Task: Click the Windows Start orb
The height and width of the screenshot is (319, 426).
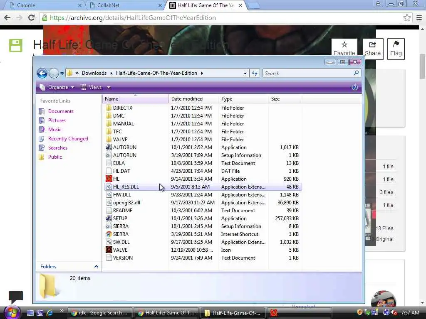Action: [x=12, y=312]
